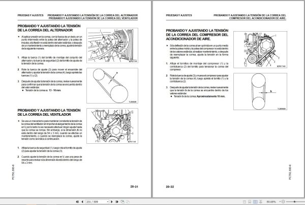Click heading 'DE LA CORREA DEL VENTILADOR'
Screen dimensions: 305x205
click(44, 115)
